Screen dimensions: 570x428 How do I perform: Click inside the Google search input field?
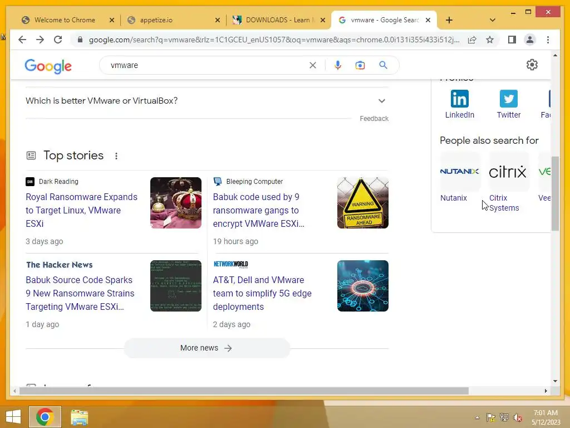coord(207,65)
